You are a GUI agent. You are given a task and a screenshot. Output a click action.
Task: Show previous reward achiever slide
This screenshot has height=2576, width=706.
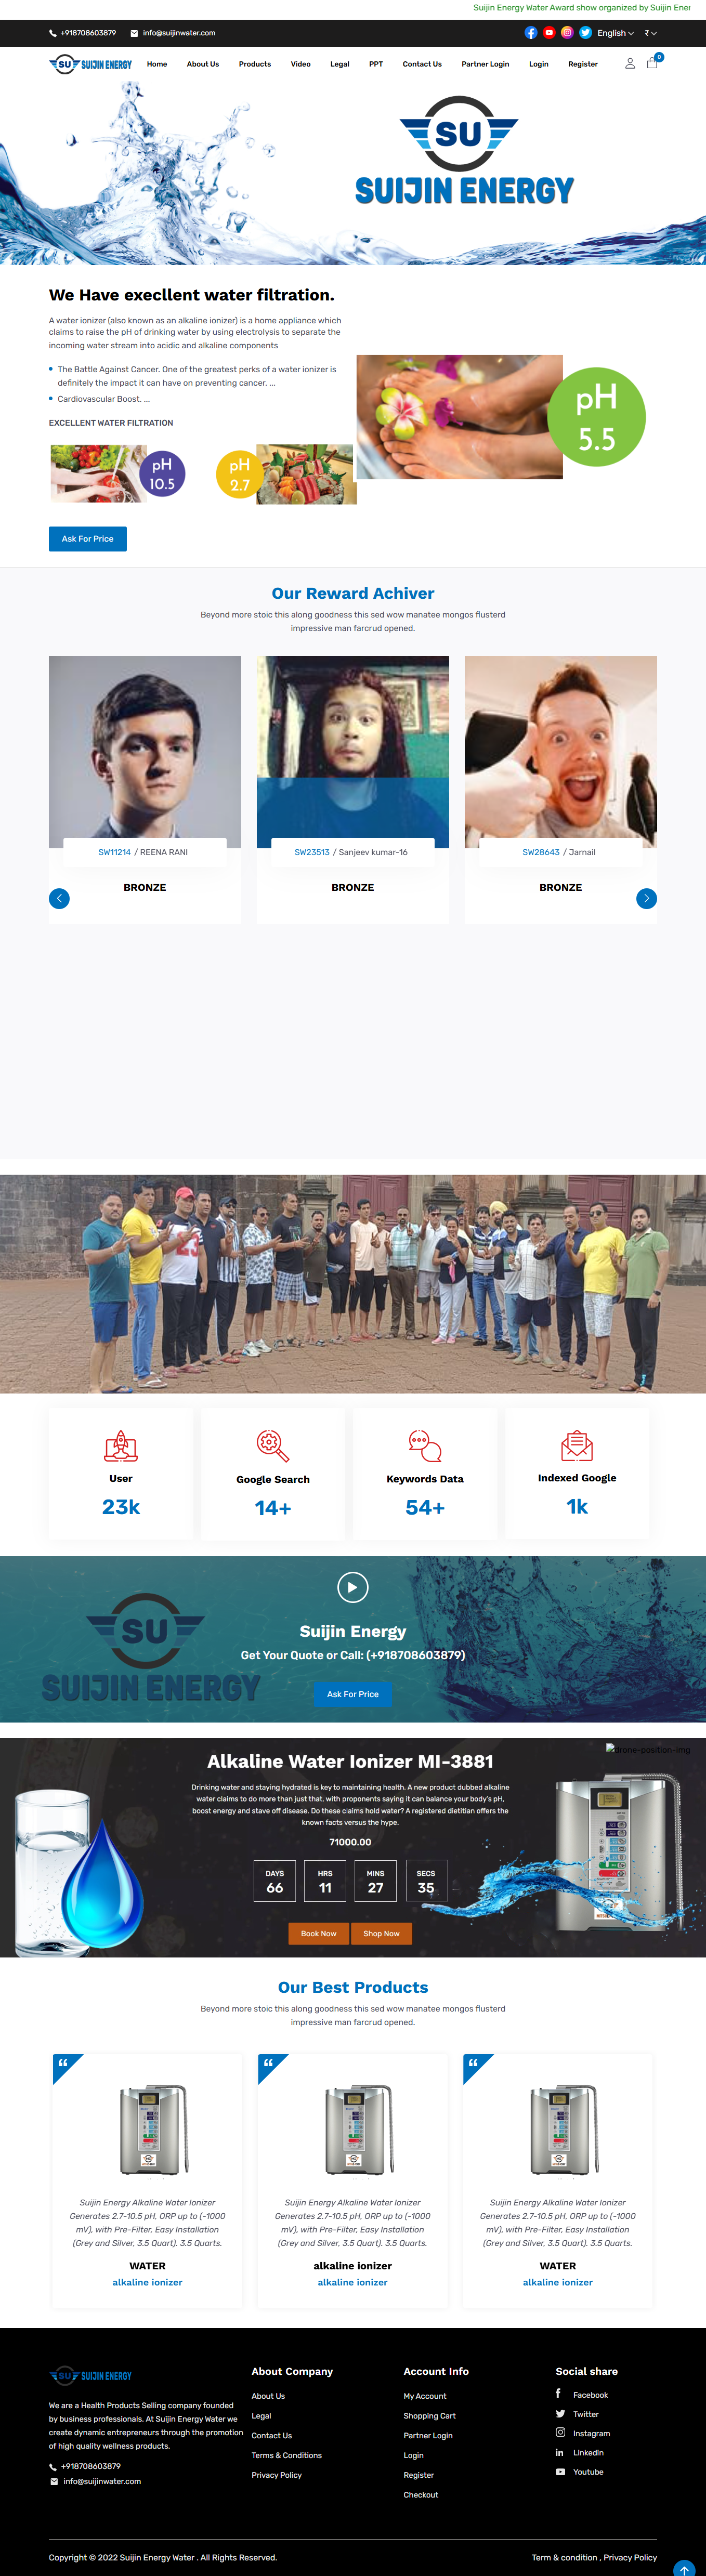coord(59,898)
